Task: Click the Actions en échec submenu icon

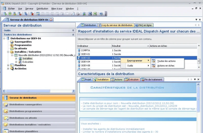Action: point(154,66)
